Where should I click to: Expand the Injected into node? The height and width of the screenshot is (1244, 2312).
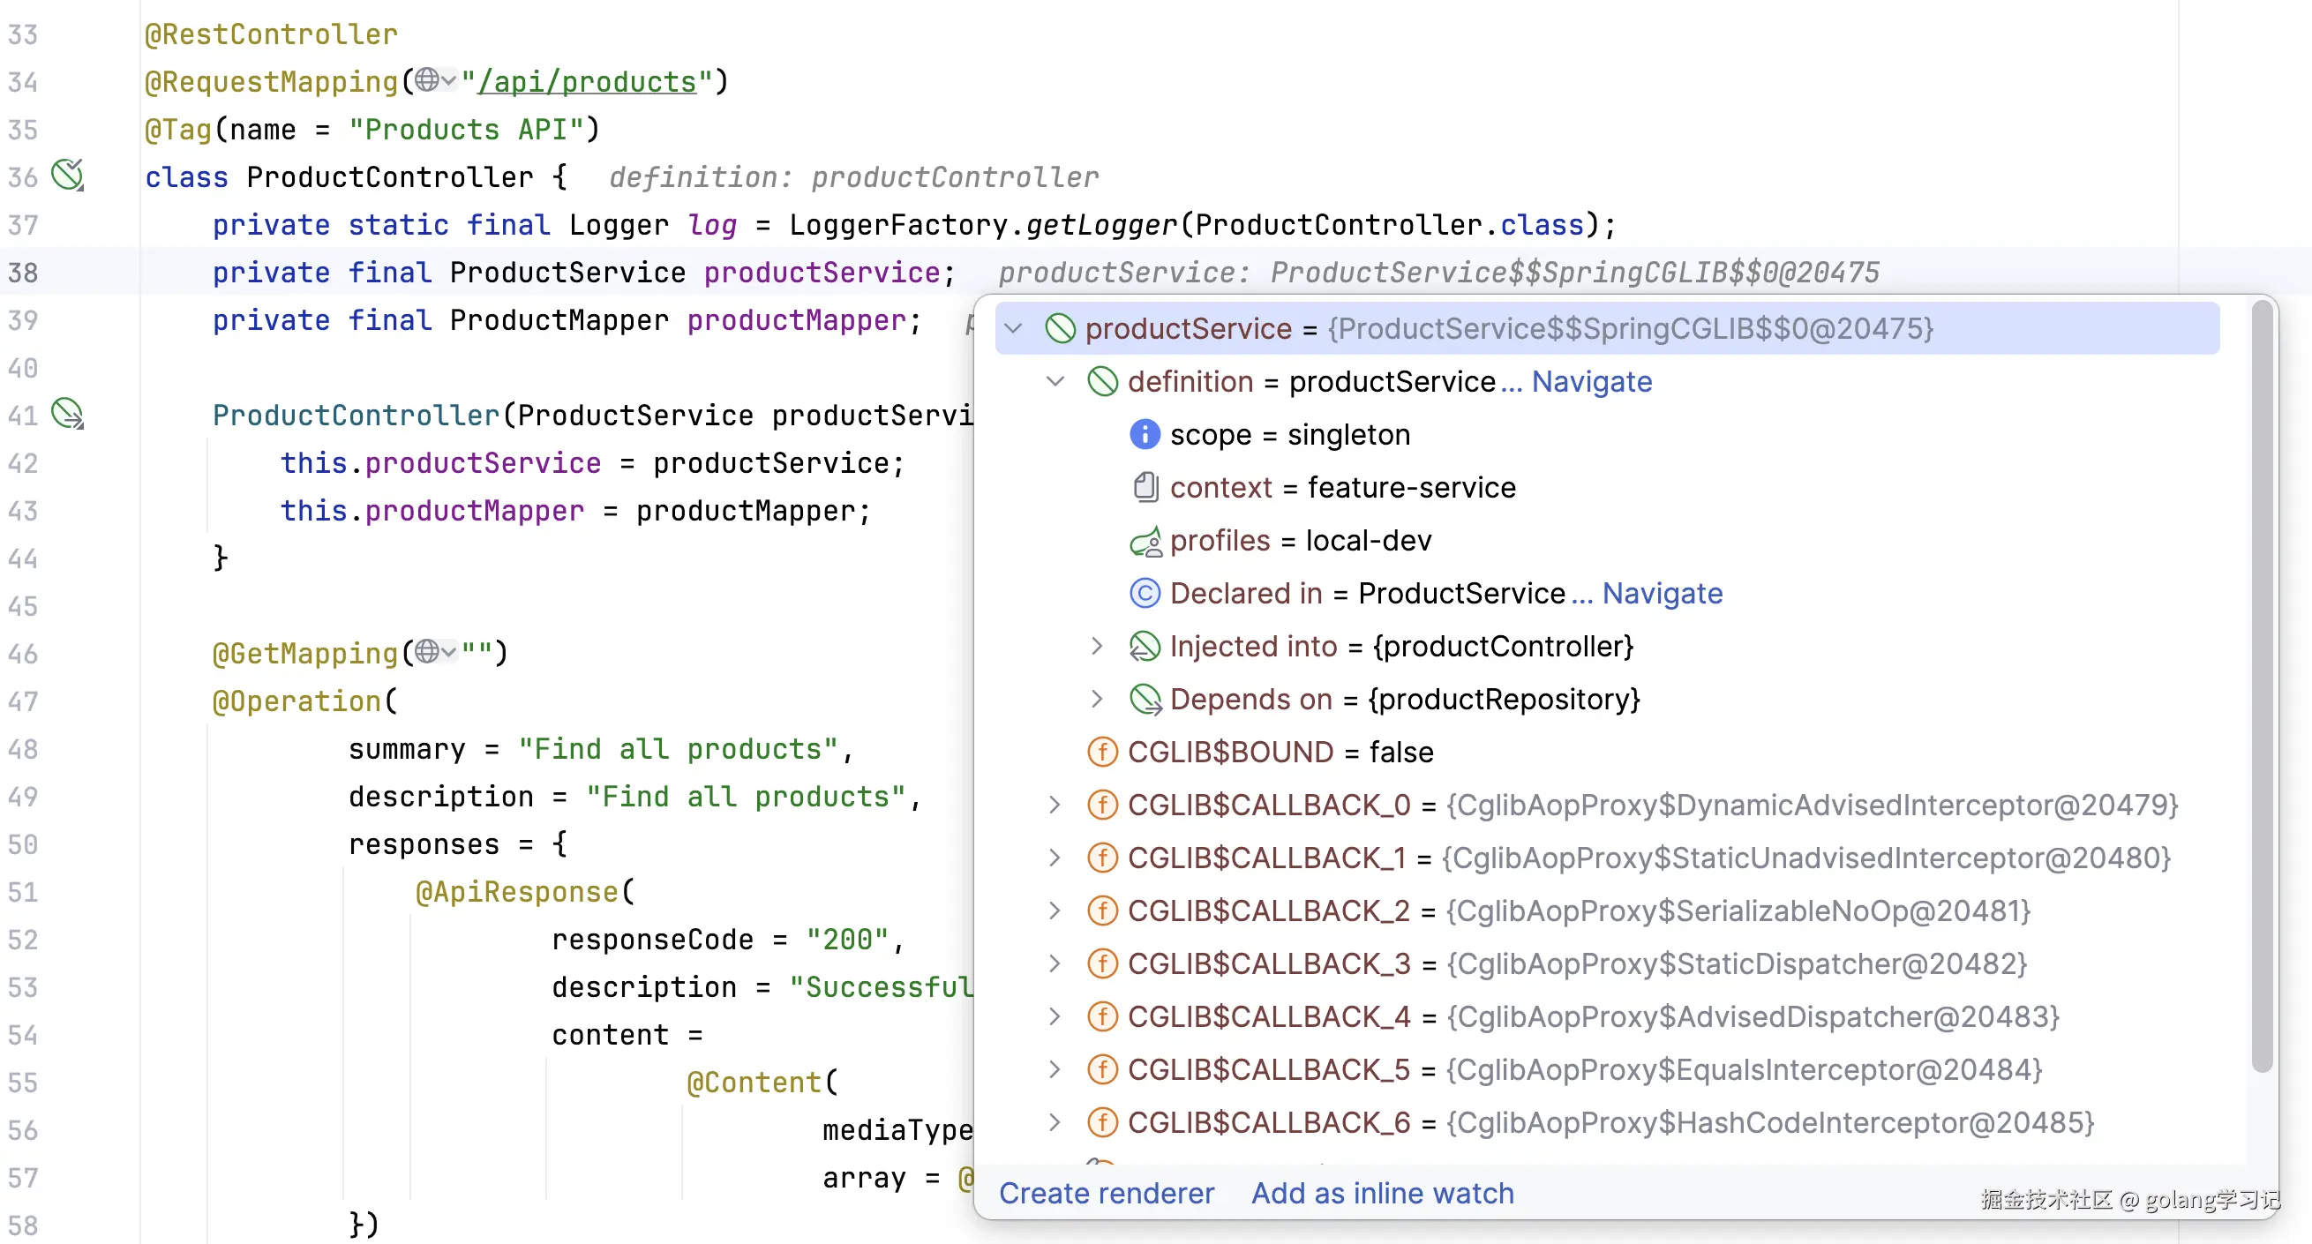point(1097,646)
